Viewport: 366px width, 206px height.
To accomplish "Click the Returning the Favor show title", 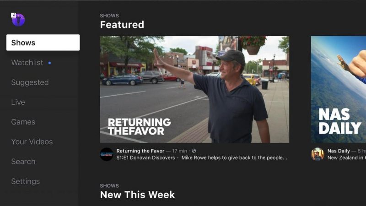I will click(x=140, y=151).
